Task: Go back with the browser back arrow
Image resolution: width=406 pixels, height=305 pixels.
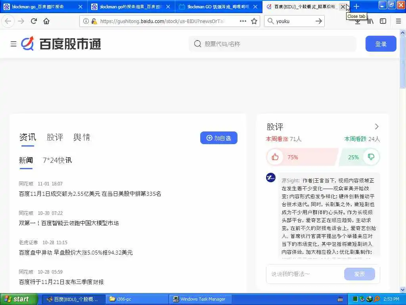Action: click(8, 21)
